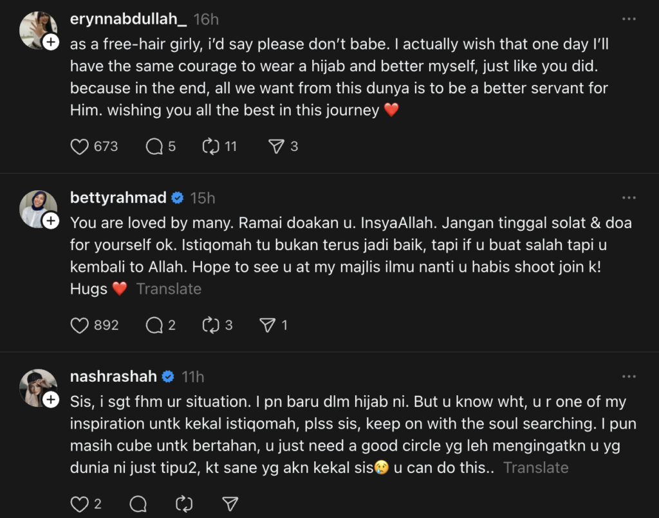Like bettyrahmad's comment with 892 likes
This screenshot has width=659, height=518.
pos(80,326)
